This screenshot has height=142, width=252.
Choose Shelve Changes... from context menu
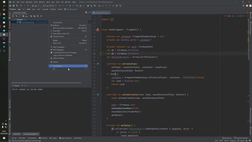pos(68,58)
